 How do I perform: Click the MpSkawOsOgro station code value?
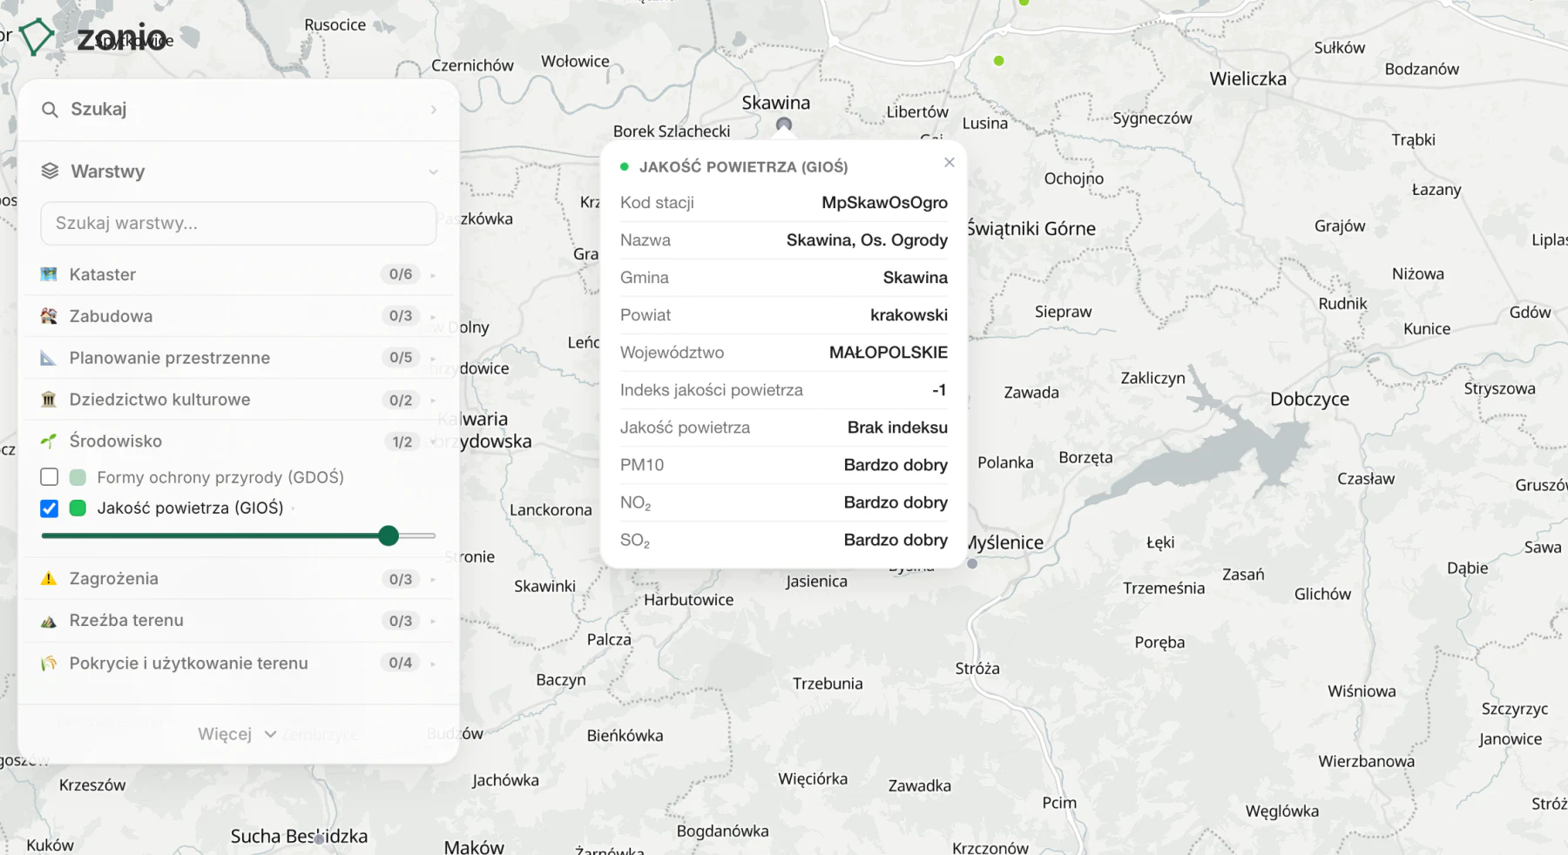pos(884,203)
